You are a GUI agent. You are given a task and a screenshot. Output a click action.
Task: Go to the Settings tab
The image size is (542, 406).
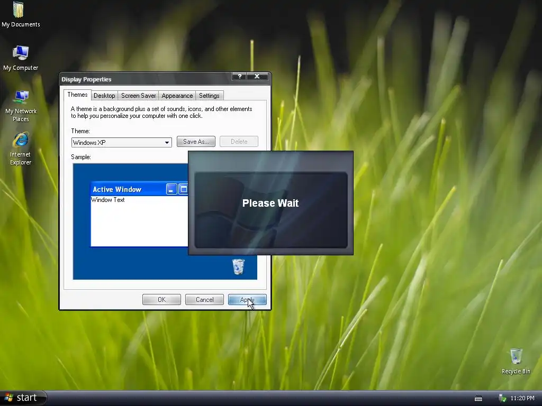coord(209,96)
